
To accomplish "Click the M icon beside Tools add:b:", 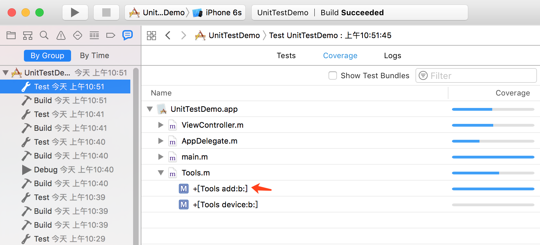I will (x=184, y=189).
